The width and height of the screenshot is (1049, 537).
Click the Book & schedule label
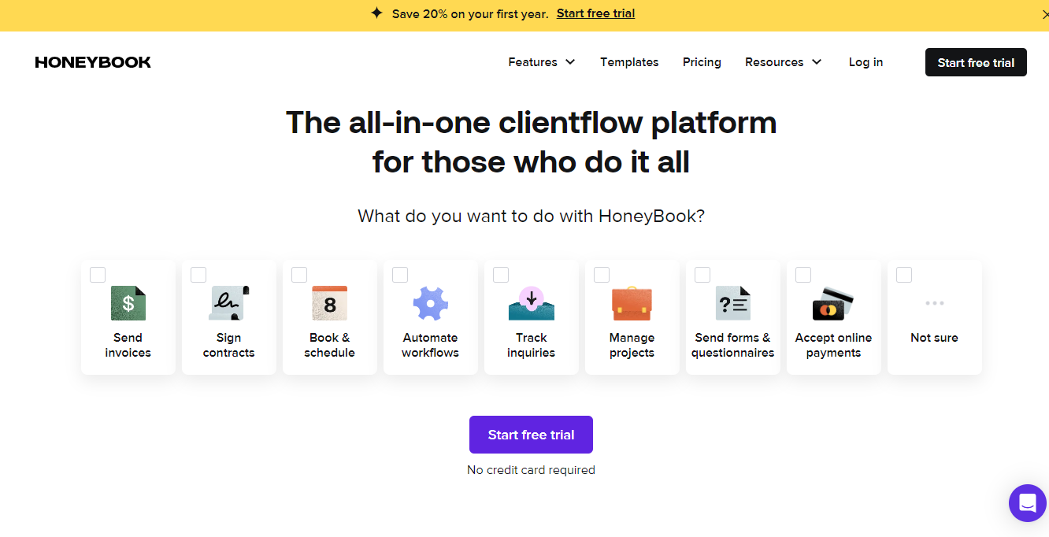tap(330, 345)
